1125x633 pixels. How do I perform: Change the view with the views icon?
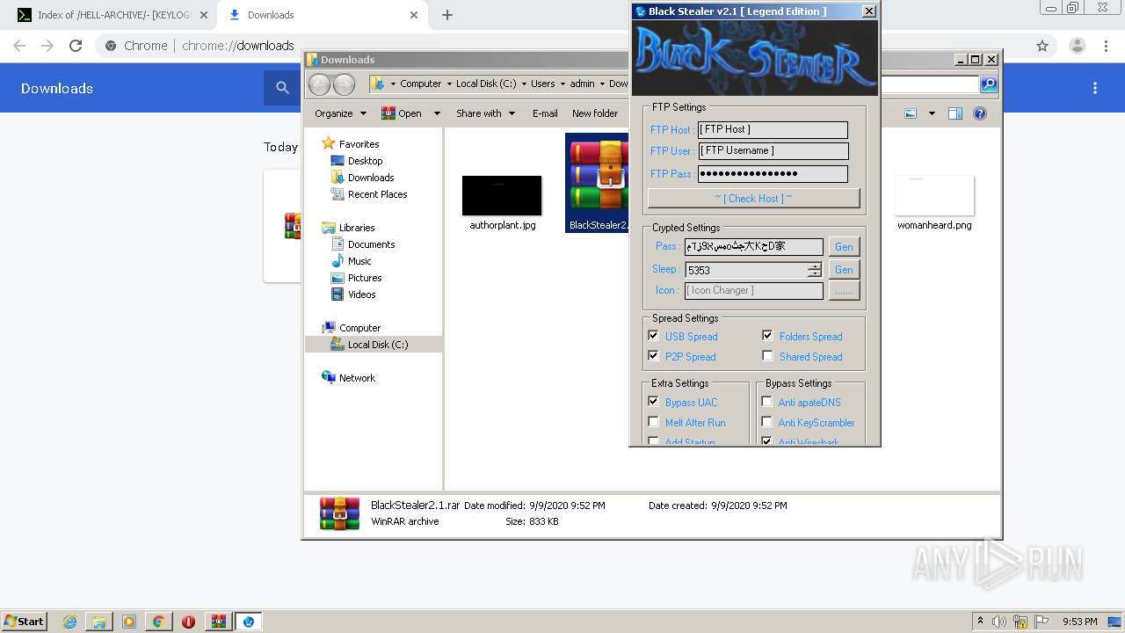[911, 113]
